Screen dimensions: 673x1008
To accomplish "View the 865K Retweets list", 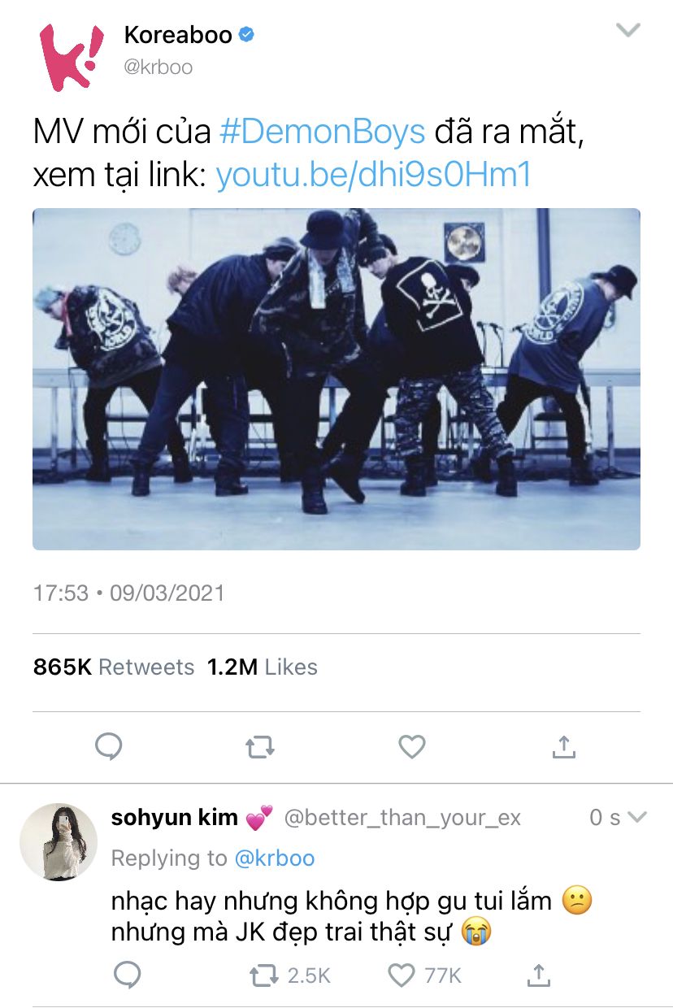I will [114, 667].
